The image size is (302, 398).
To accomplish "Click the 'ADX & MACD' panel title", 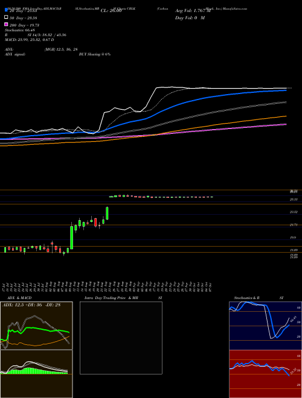I will tap(19, 298).
